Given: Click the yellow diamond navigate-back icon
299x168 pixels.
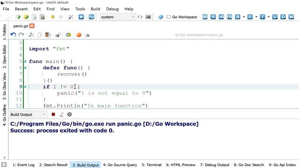Looking at the screenshot, I should coord(53,17).
